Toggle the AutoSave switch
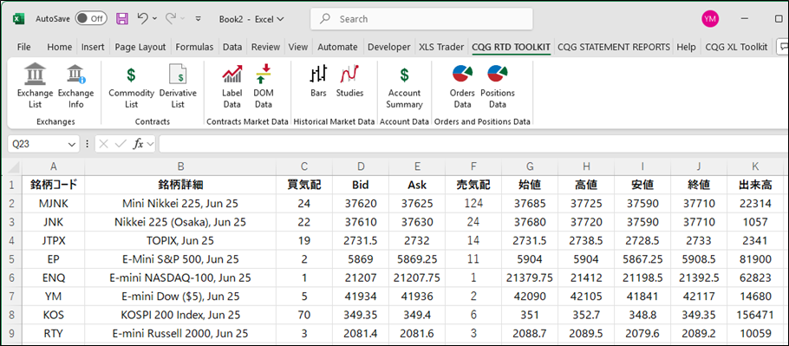The height and width of the screenshot is (346, 789). pyautogui.click(x=90, y=18)
